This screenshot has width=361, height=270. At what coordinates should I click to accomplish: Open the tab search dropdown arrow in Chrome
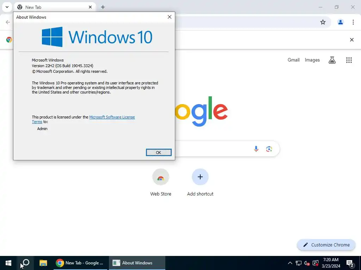[7, 7]
